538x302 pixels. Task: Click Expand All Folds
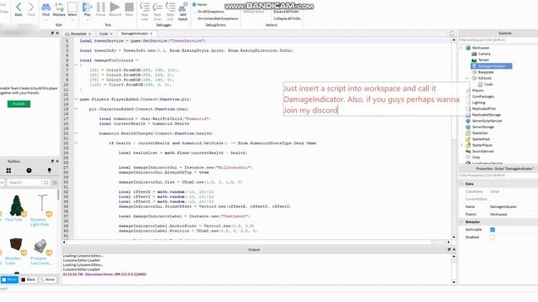(286, 12)
